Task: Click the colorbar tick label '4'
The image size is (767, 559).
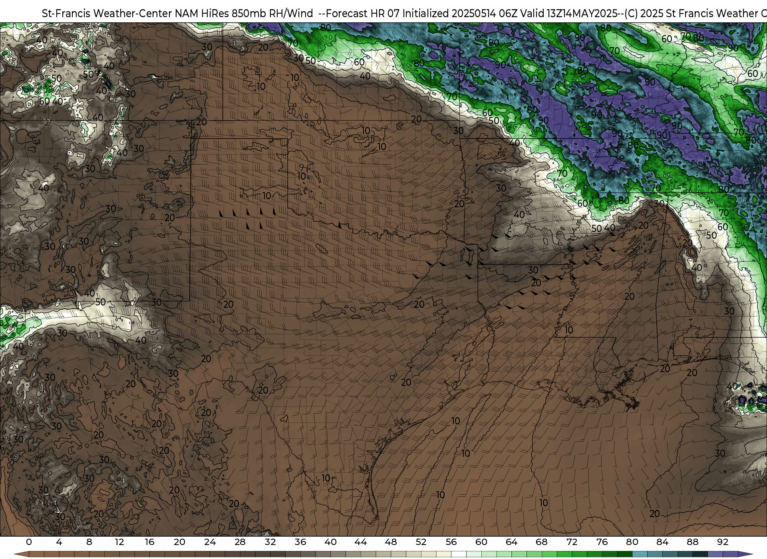Action: pyautogui.click(x=59, y=542)
